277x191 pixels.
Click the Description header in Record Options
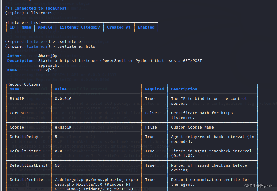[184, 89]
